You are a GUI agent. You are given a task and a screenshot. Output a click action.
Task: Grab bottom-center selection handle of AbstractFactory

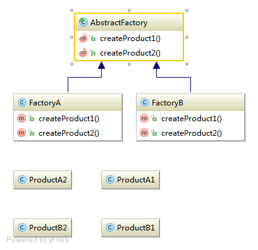[129, 64]
